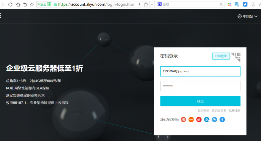Click the 阿里云 site certificate badge
Image resolution: width=261 pixels, height=141 pixels.
coord(44,4)
